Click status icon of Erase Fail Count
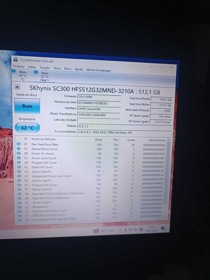Viewport: 210px width, 280px height. (x=19, y=167)
